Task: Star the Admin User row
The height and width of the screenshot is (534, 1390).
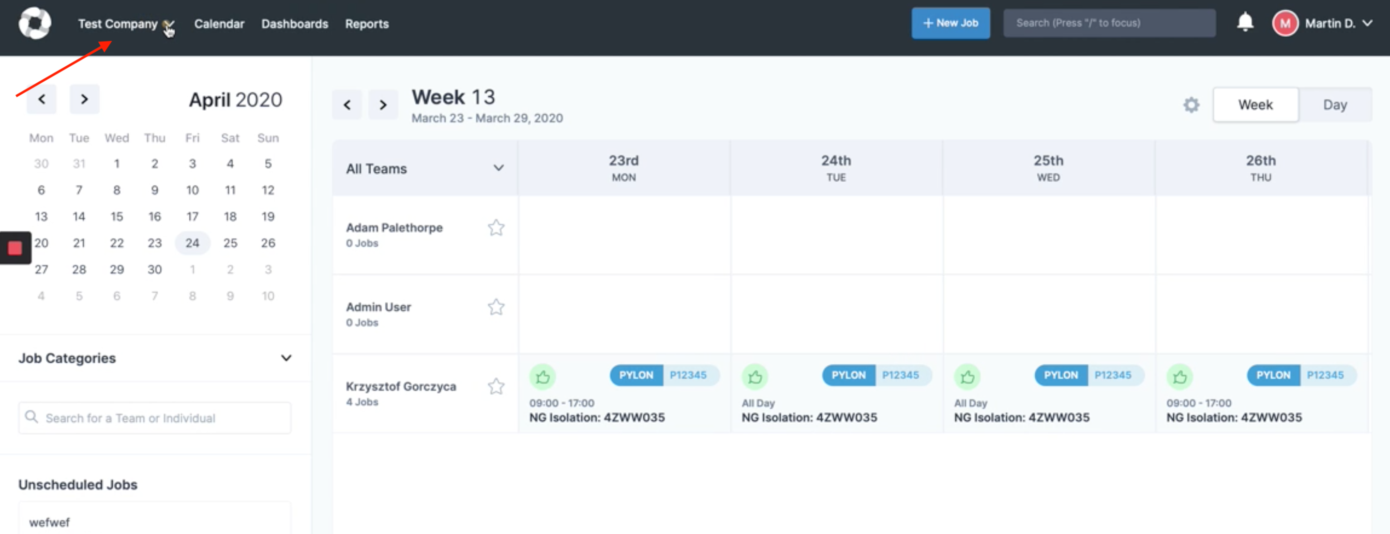Action: pyautogui.click(x=496, y=307)
